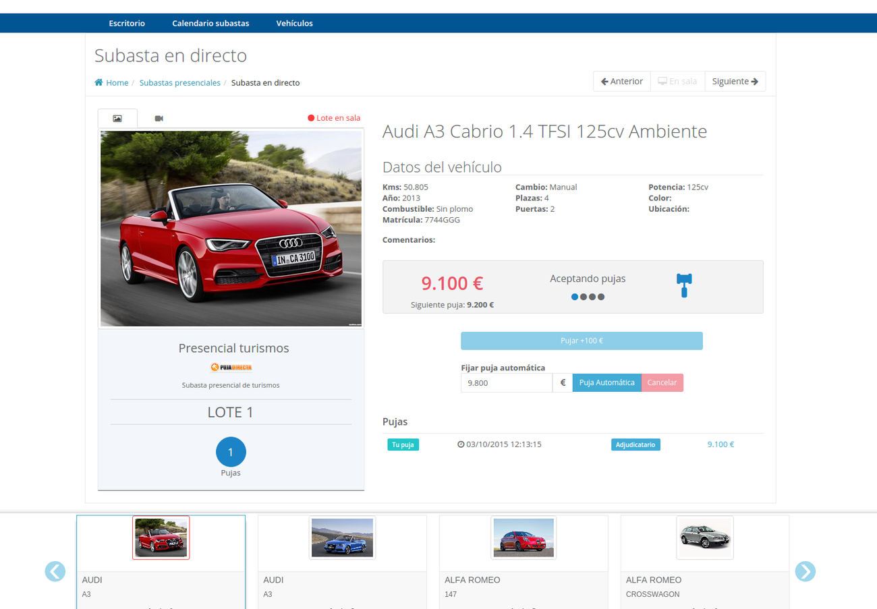This screenshot has height=609, width=877.
Task: Click the red Lote en sala indicator
Action: pyautogui.click(x=334, y=117)
